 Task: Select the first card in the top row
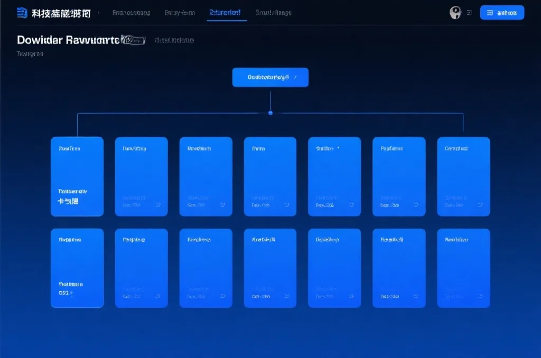[77, 176]
